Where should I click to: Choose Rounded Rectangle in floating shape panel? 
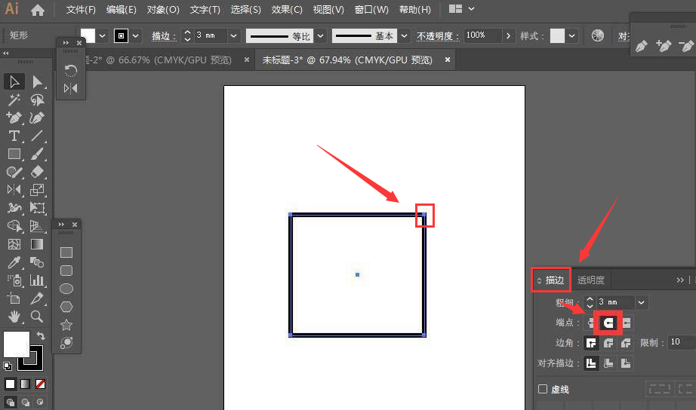click(66, 271)
